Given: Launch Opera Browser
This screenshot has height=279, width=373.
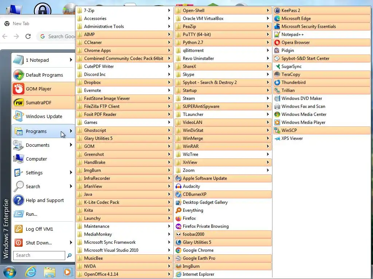Looking at the screenshot, I should (x=322, y=43).
